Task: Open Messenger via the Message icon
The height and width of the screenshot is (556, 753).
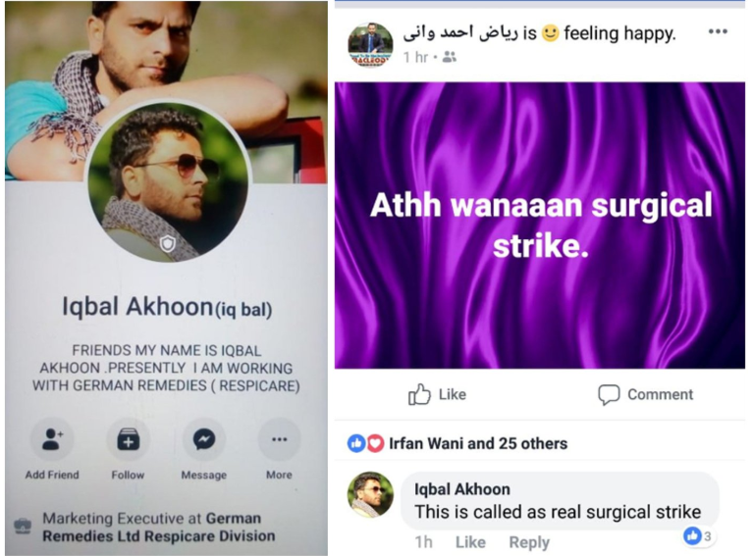Action: click(x=203, y=439)
